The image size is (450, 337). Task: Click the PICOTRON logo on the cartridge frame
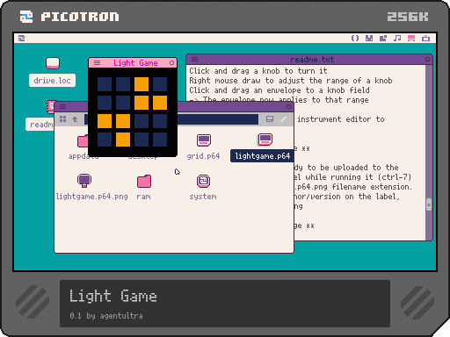[x=69, y=17]
